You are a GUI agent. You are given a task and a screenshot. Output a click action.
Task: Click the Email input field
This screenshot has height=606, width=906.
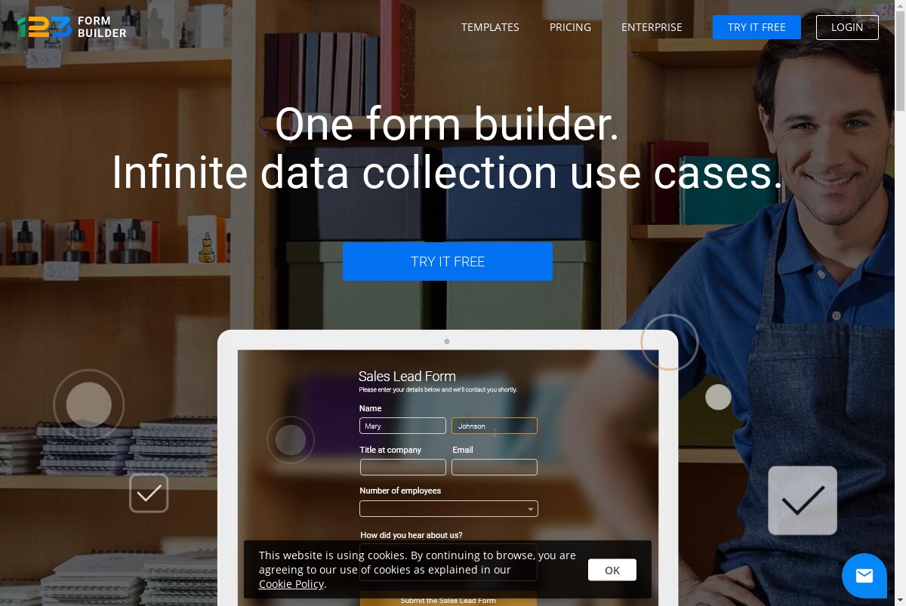pyautogui.click(x=495, y=467)
